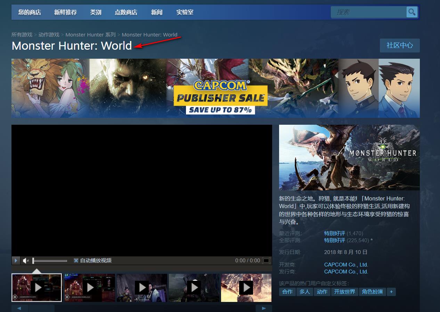Uncheck the 自动播放视频 checkbox
440x312 pixels.
point(76,260)
